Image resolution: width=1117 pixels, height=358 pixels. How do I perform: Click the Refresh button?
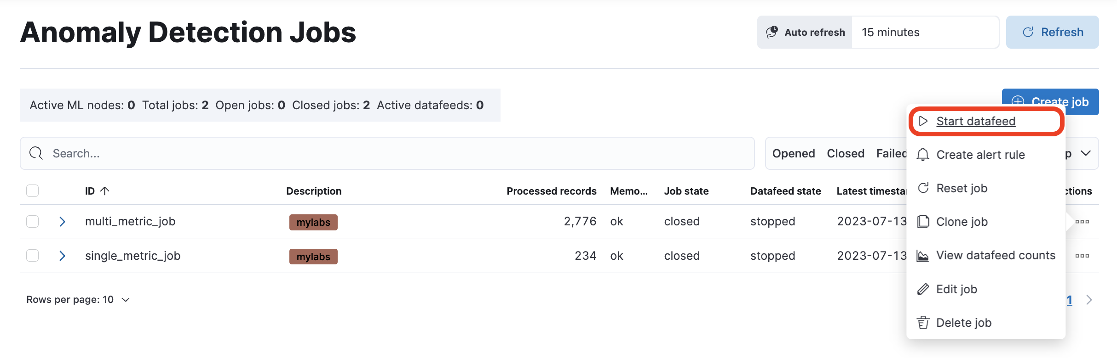(1052, 32)
